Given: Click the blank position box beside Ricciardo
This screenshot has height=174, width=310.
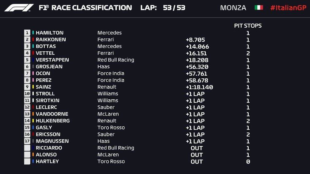Looking at the screenshot, I should pyautogui.click(x=27, y=148).
